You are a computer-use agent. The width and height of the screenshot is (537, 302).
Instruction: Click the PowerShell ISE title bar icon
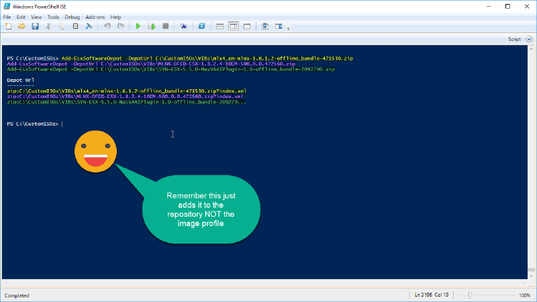[7, 6]
